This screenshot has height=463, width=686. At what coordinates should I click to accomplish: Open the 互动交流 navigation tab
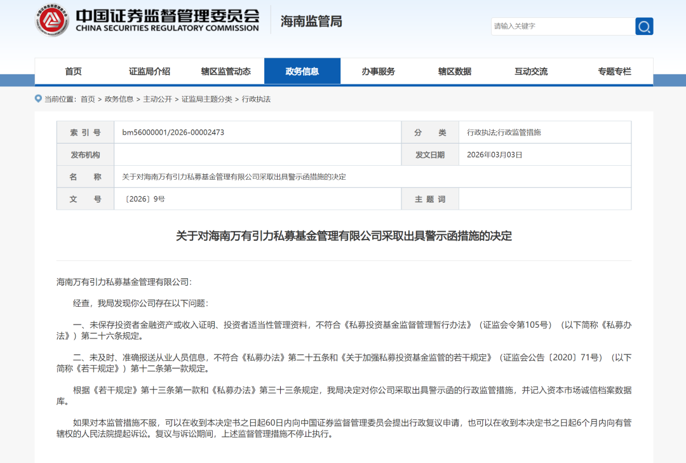coord(531,71)
